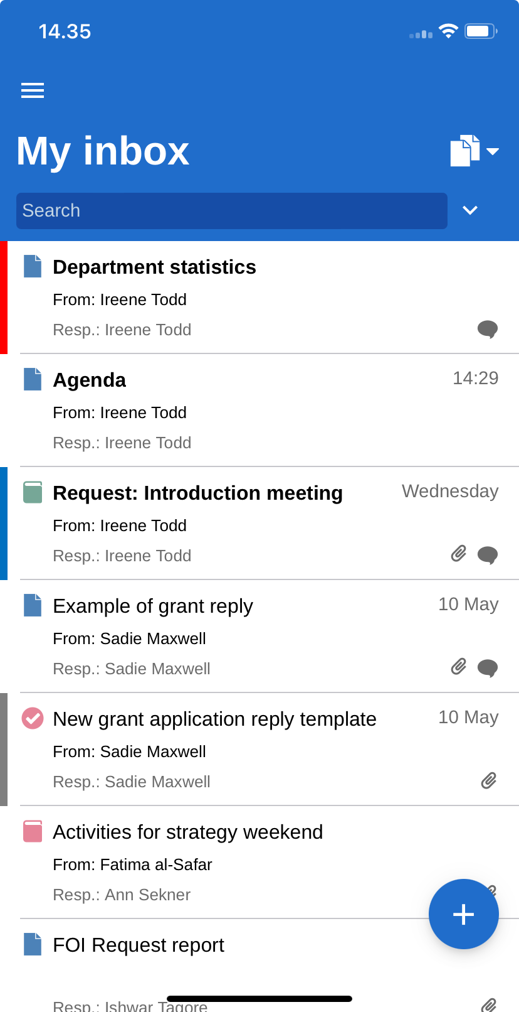The image size is (519, 1012).
Task: Tap the comment bubble on Department statistics
Action: pos(487,329)
